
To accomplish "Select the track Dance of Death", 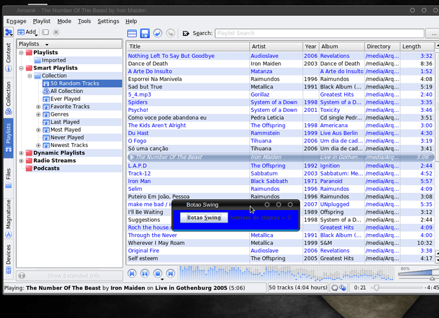I will click(280, 64).
